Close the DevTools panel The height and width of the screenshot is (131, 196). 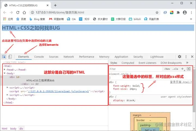(x=192, y=57)
